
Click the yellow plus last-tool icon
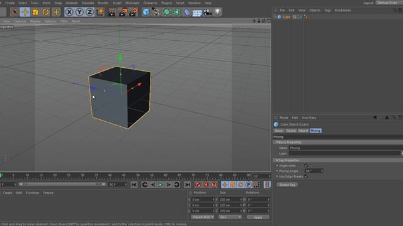[x=56, y=12]
